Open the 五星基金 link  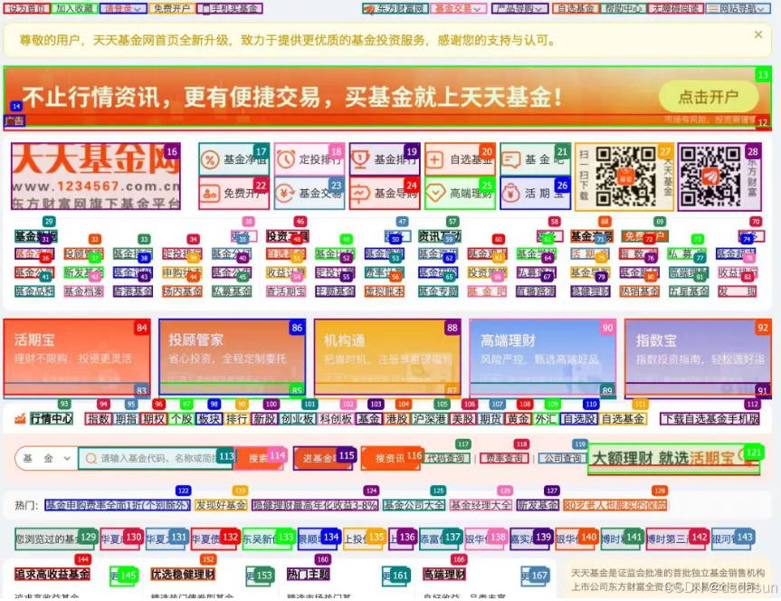coord(689,291)
